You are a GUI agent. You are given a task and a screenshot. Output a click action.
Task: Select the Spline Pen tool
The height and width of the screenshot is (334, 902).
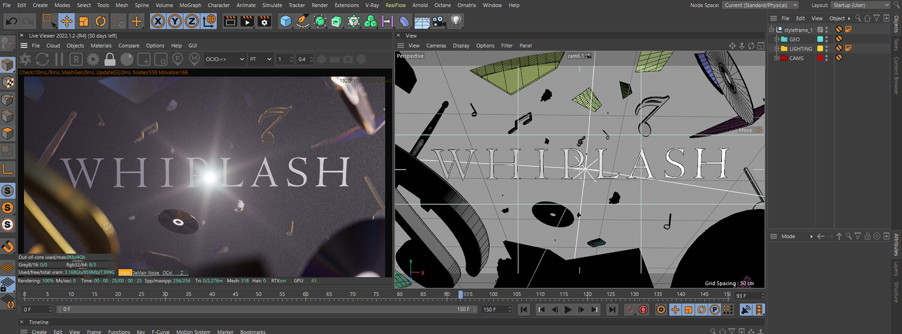303,21
